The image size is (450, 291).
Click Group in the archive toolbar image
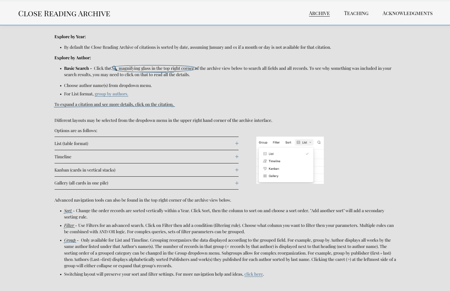pos(263,142)
